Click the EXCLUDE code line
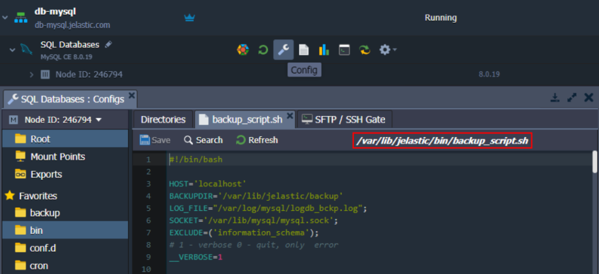Image resolution: width=599 pixels, height=274 pixels. [x=244, y=233]
